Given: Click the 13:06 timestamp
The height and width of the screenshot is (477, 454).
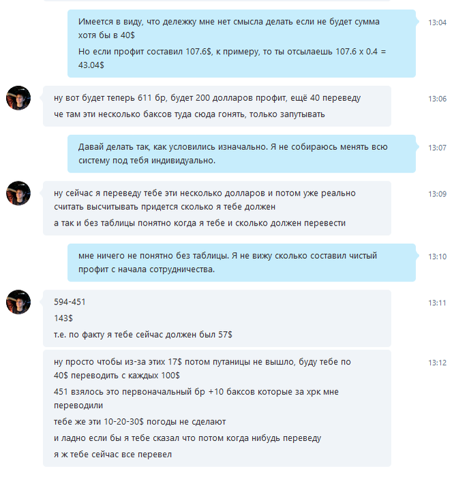Looking at the screenshot, I should point(437,99).
